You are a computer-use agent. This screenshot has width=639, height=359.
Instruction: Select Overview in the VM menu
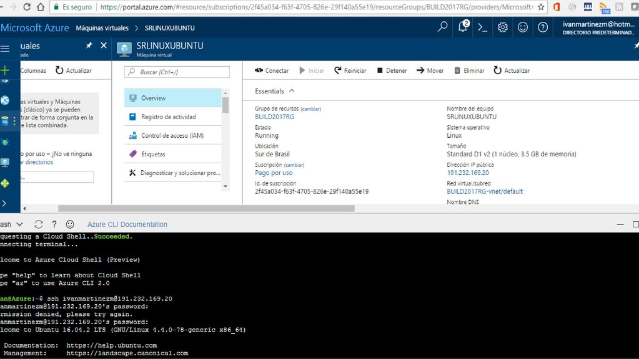pyautogui.click(x=172, y=98)
